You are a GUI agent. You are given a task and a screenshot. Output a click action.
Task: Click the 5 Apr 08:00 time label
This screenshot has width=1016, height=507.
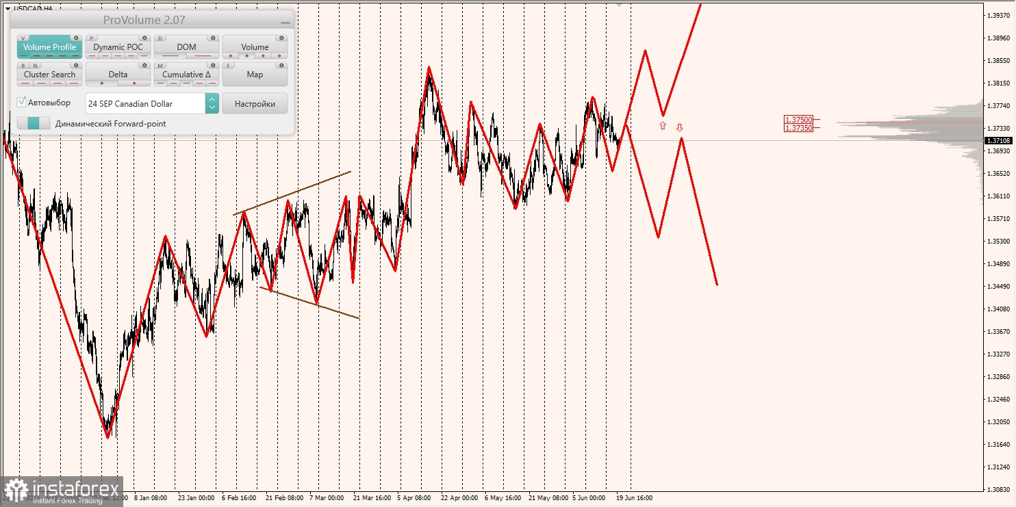pos(414,498)
